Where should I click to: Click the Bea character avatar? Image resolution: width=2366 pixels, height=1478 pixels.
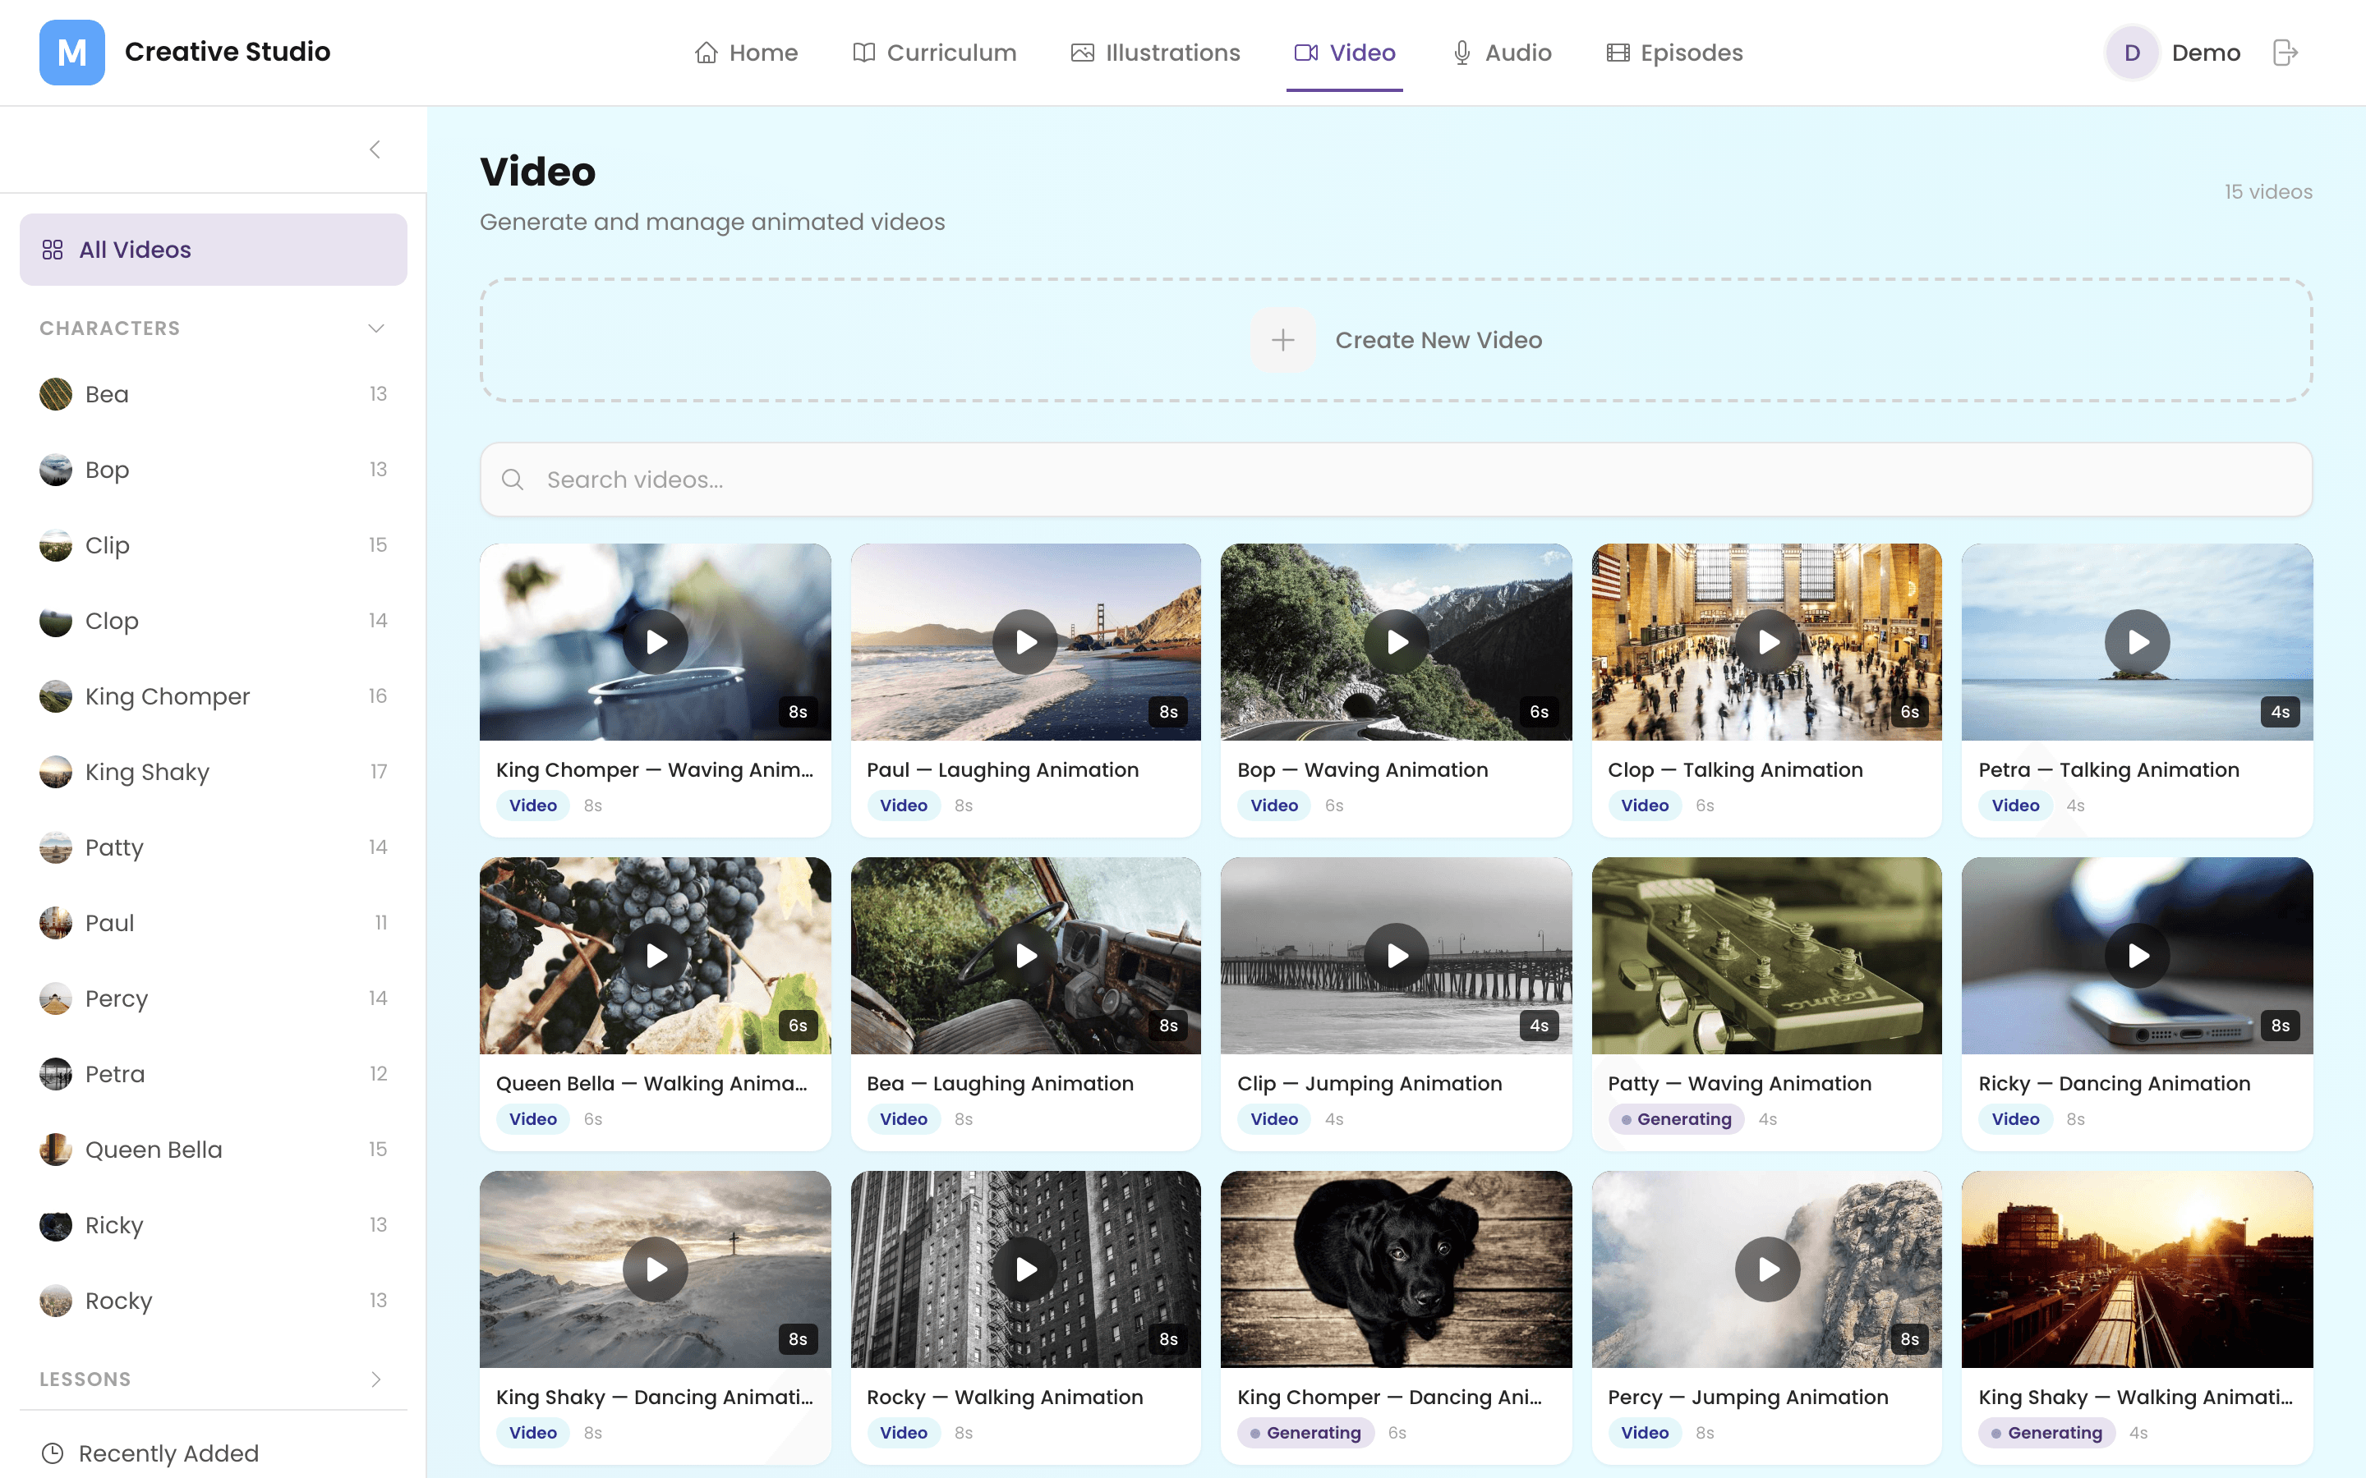56,394
